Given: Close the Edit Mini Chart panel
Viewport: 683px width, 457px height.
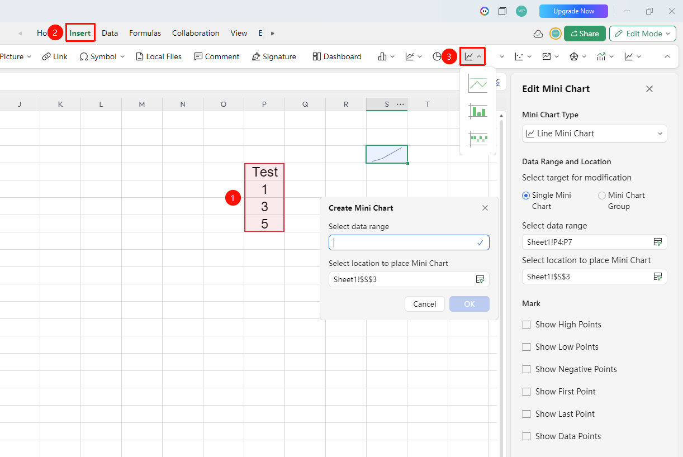Looking at the screenshot, I should tap(649, 89).
